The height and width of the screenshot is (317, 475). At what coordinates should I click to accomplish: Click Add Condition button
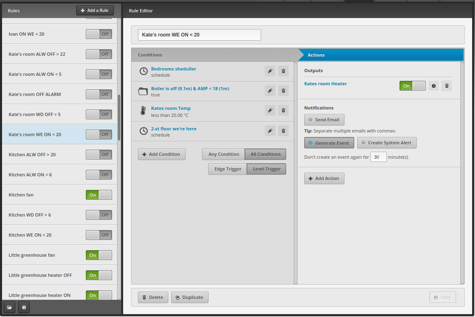[161, 154]
